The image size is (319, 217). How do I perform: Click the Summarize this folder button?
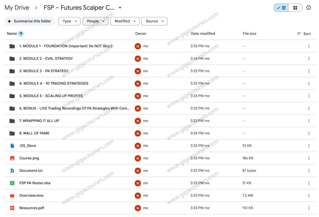coord(30,21)
